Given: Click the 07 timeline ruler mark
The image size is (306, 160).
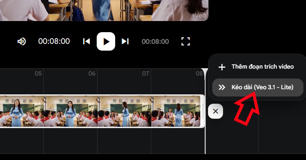Looking at the screenshot, I should [145, 73].
